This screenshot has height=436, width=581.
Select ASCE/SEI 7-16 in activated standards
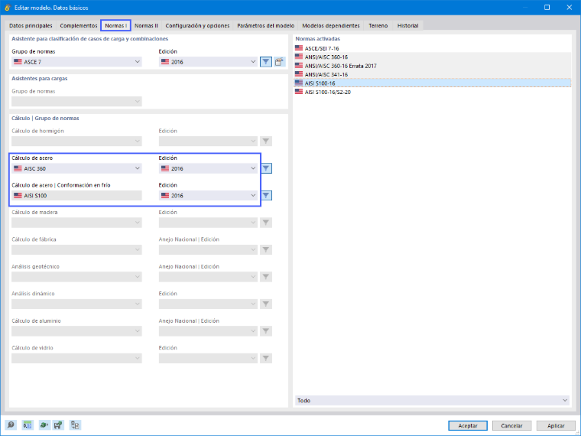tap(433, 48)
